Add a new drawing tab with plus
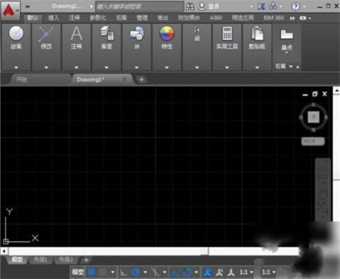340x279 pixels. click(142, 80)
